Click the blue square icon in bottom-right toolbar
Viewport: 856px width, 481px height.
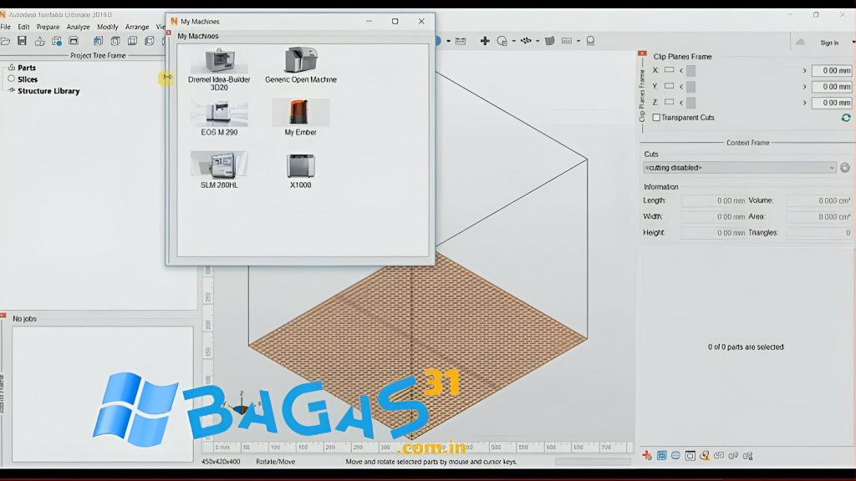662,455
